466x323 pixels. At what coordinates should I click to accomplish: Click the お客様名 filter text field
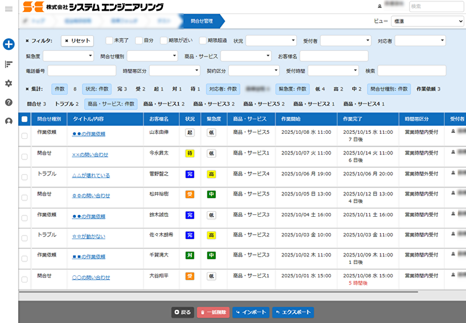coord(334,56)
